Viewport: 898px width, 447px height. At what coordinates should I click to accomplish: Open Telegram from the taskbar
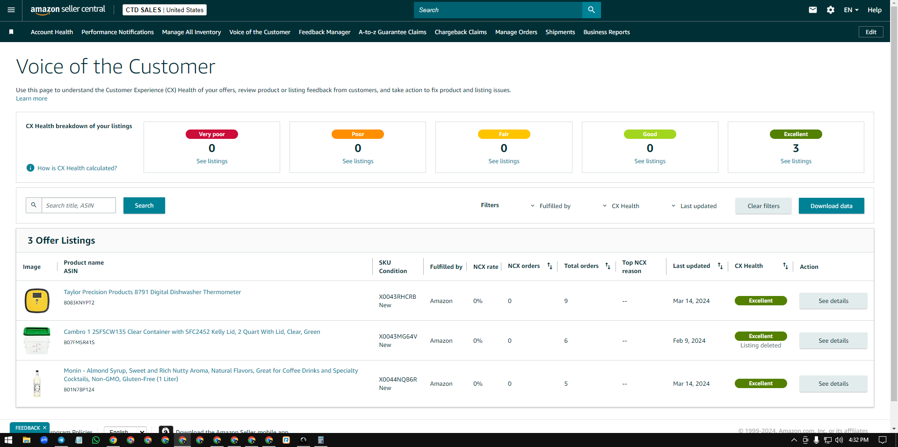click(61, 440)
